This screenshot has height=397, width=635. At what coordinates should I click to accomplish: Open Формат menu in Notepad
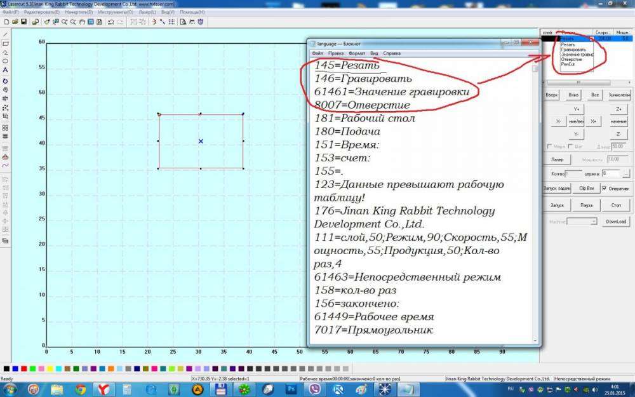click(x=356, y=53)
